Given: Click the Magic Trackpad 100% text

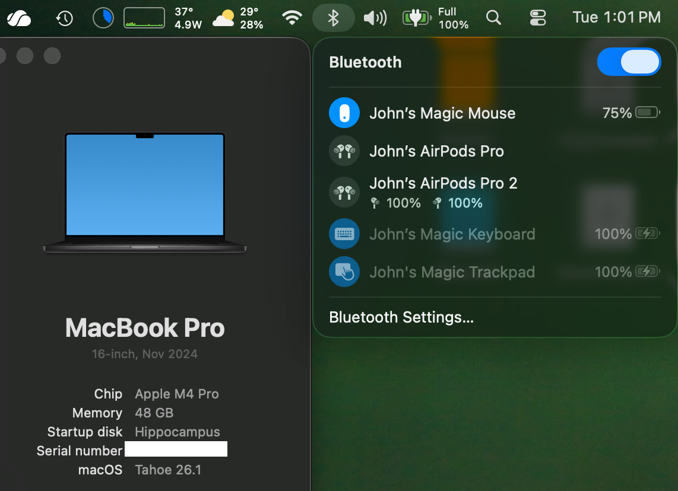Looking at the screenshot, I should pyautogui.click(x=613, y=272).
